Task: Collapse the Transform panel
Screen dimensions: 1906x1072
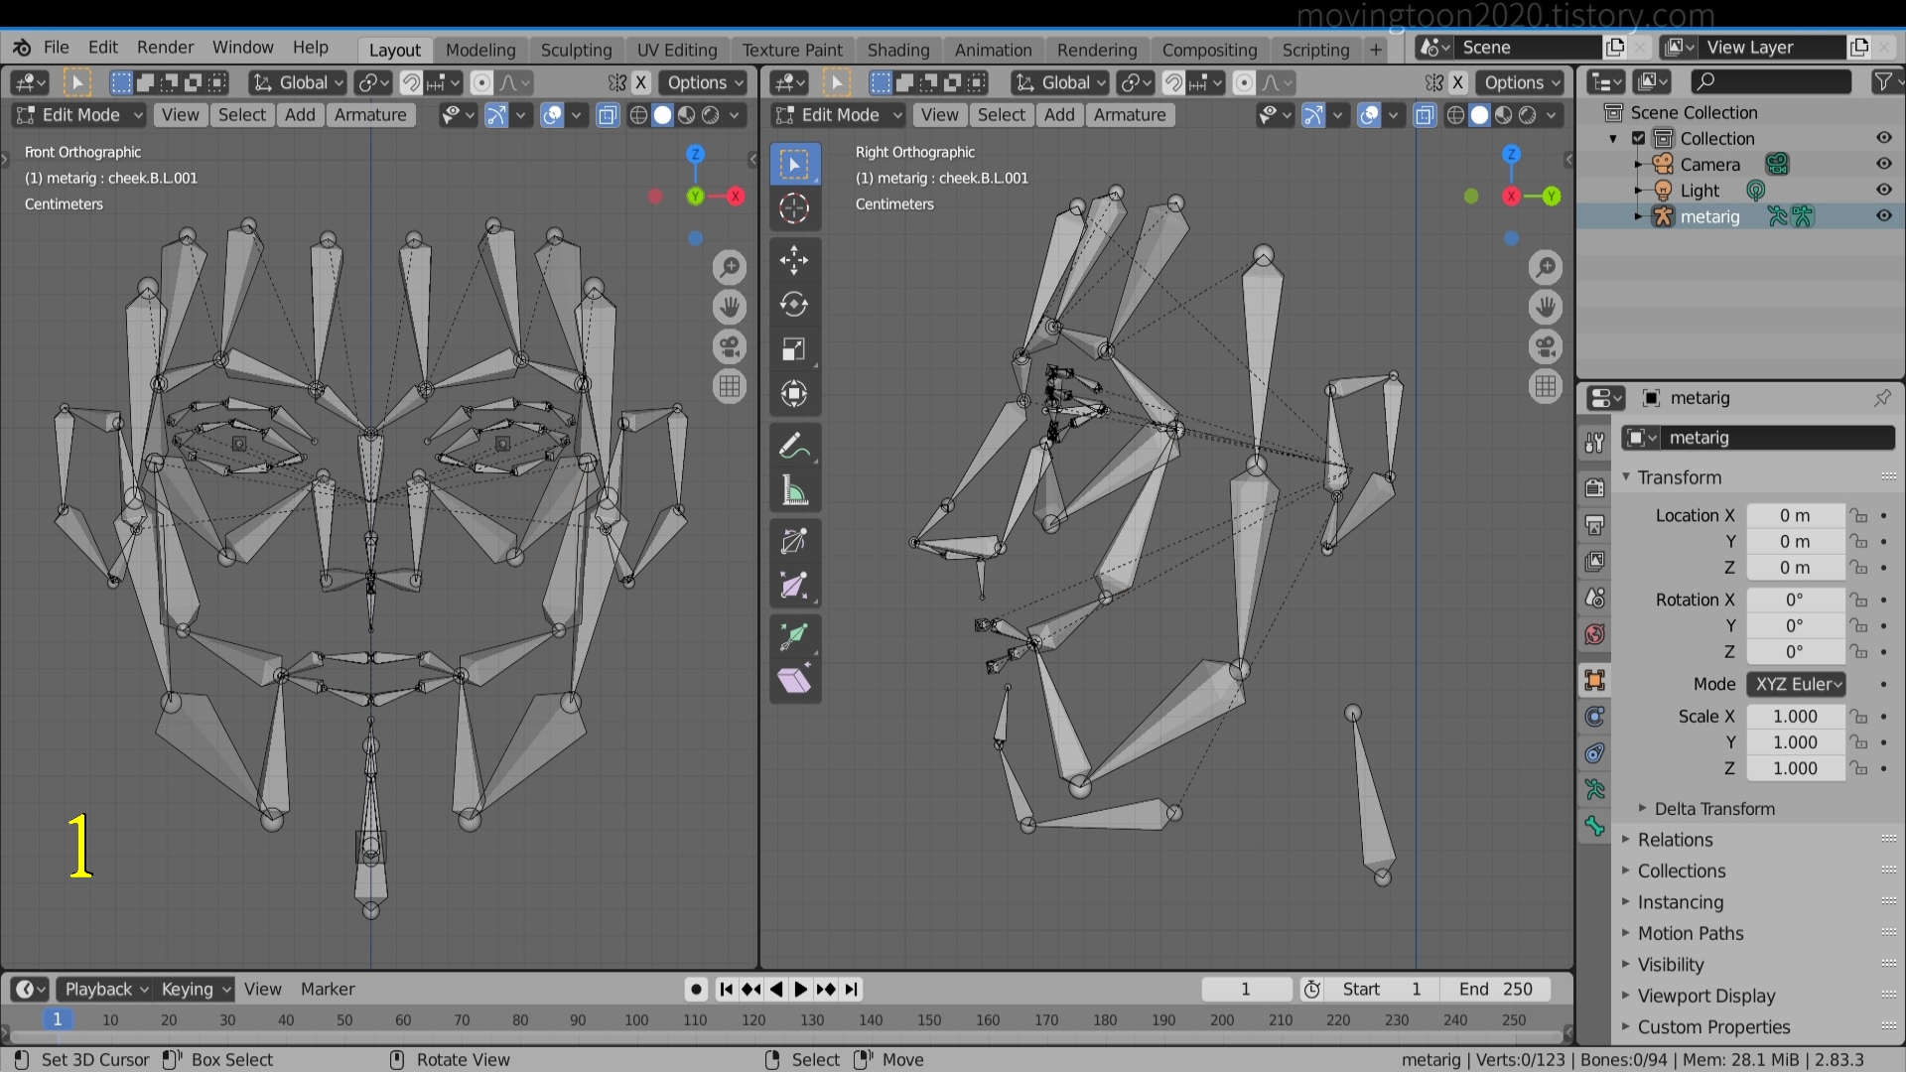Action: [1679, 477]
